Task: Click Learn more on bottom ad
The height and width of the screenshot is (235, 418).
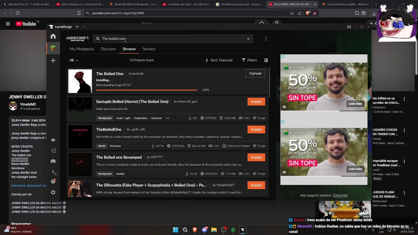Action: point(355,169)
